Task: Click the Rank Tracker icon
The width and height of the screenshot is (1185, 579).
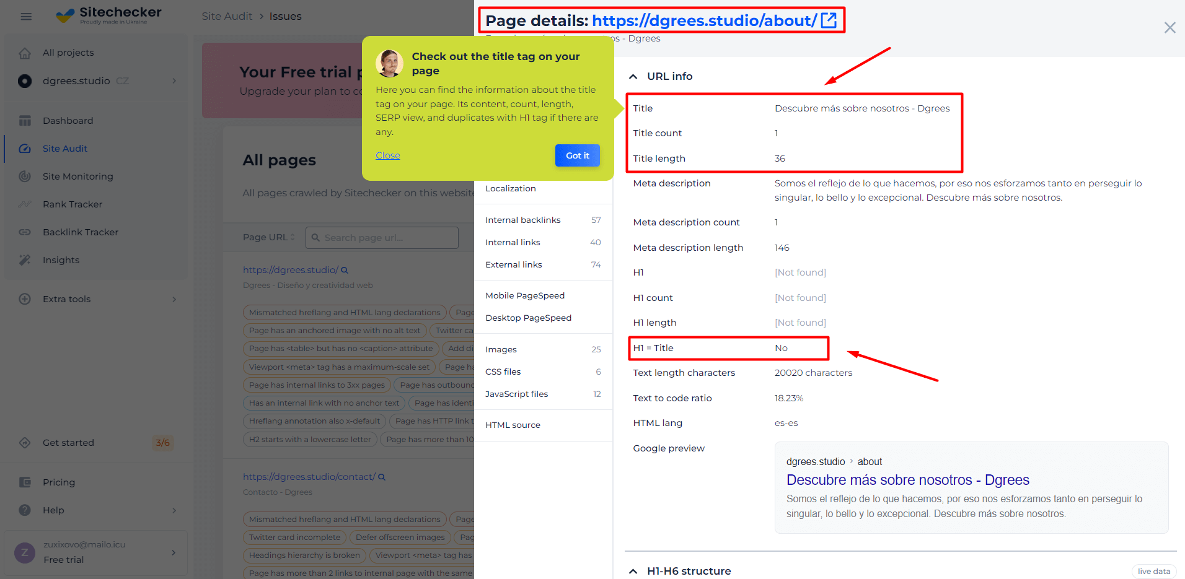Action: coord(25,204)
